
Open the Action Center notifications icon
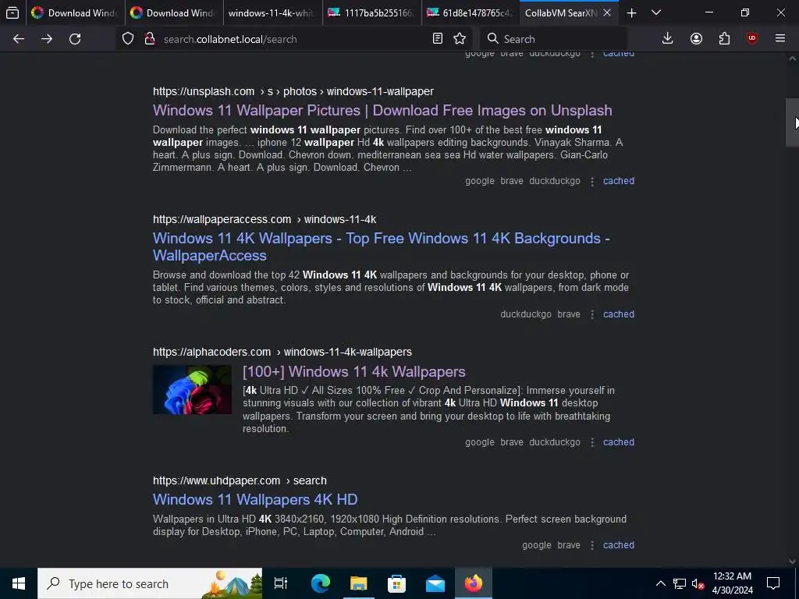[x=773, y=583]
